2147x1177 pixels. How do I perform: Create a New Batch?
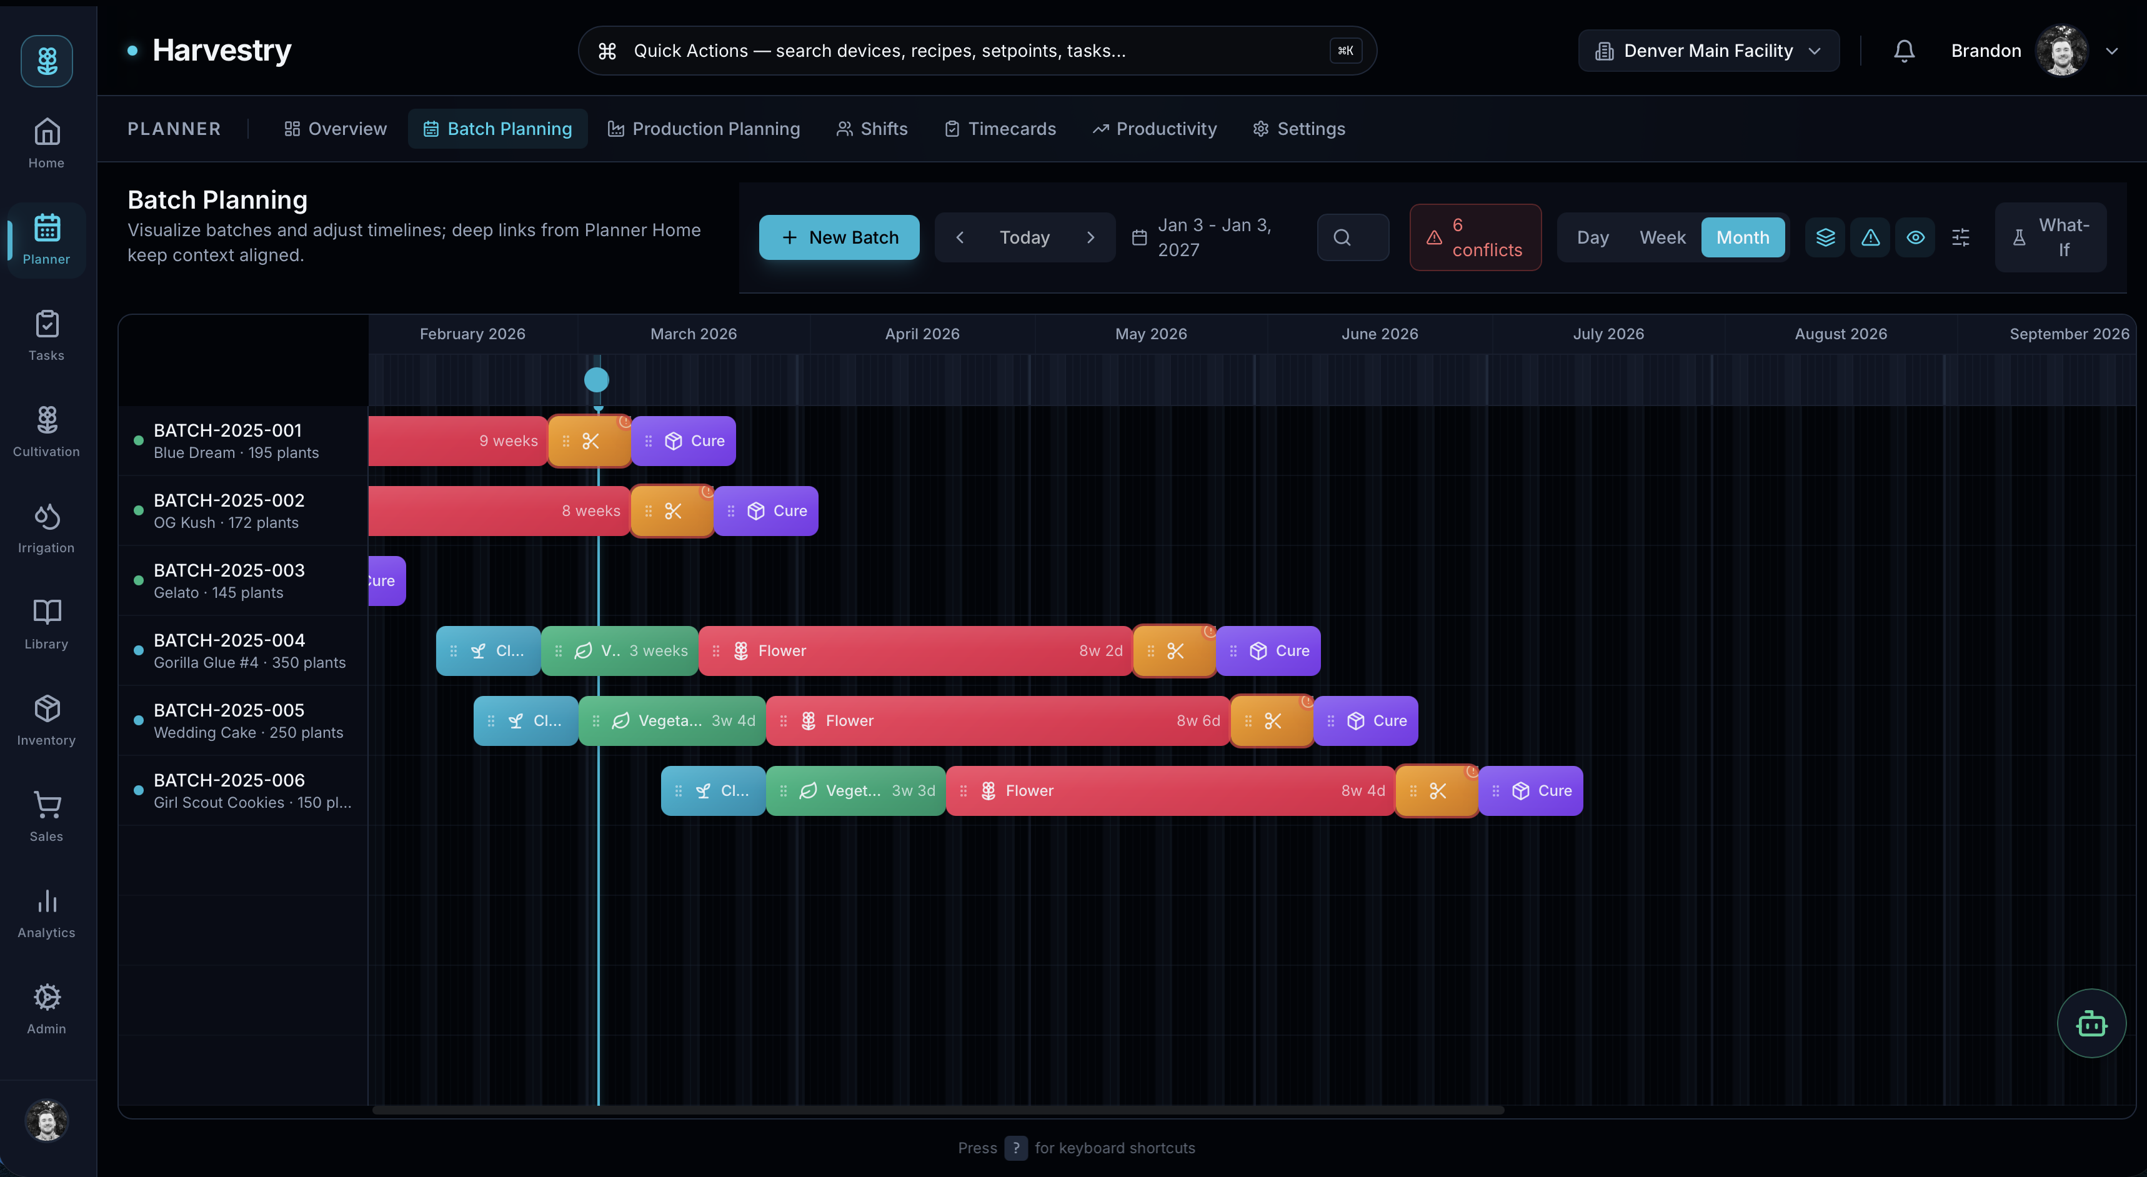pos(839,237)
